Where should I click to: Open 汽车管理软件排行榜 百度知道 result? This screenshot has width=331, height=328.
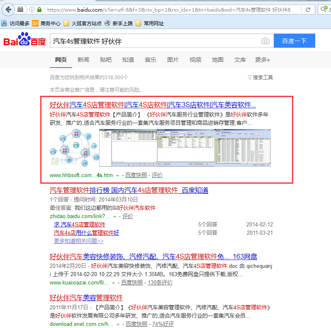pos(129,190)
